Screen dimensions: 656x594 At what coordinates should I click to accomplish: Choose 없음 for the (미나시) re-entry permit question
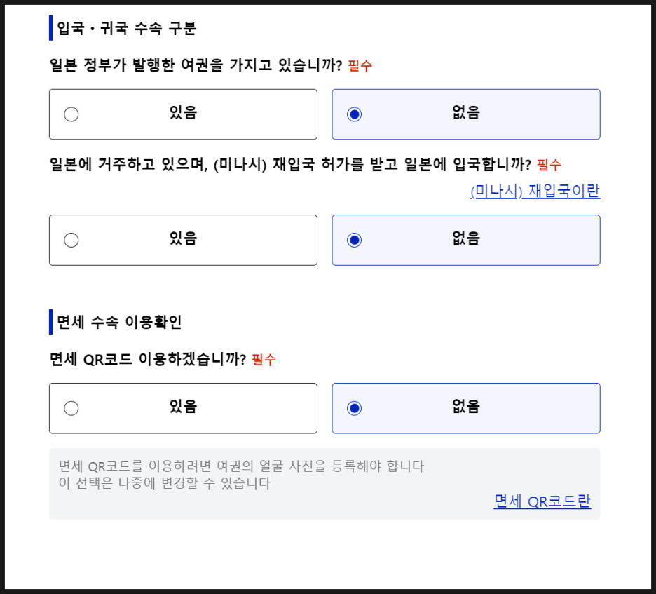(x=465, y=239)
